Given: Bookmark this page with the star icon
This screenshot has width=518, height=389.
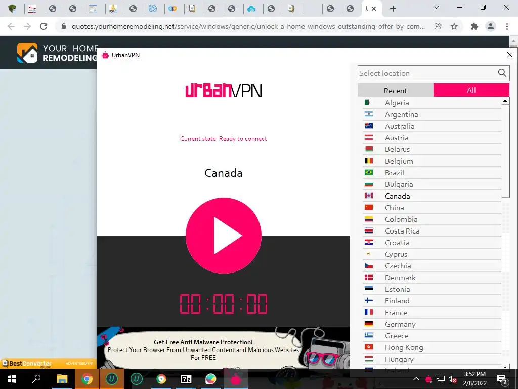Looking at the screenshot, I should tap(454, 26).
